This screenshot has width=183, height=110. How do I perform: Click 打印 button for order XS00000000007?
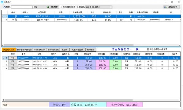[x=13, y=58]
